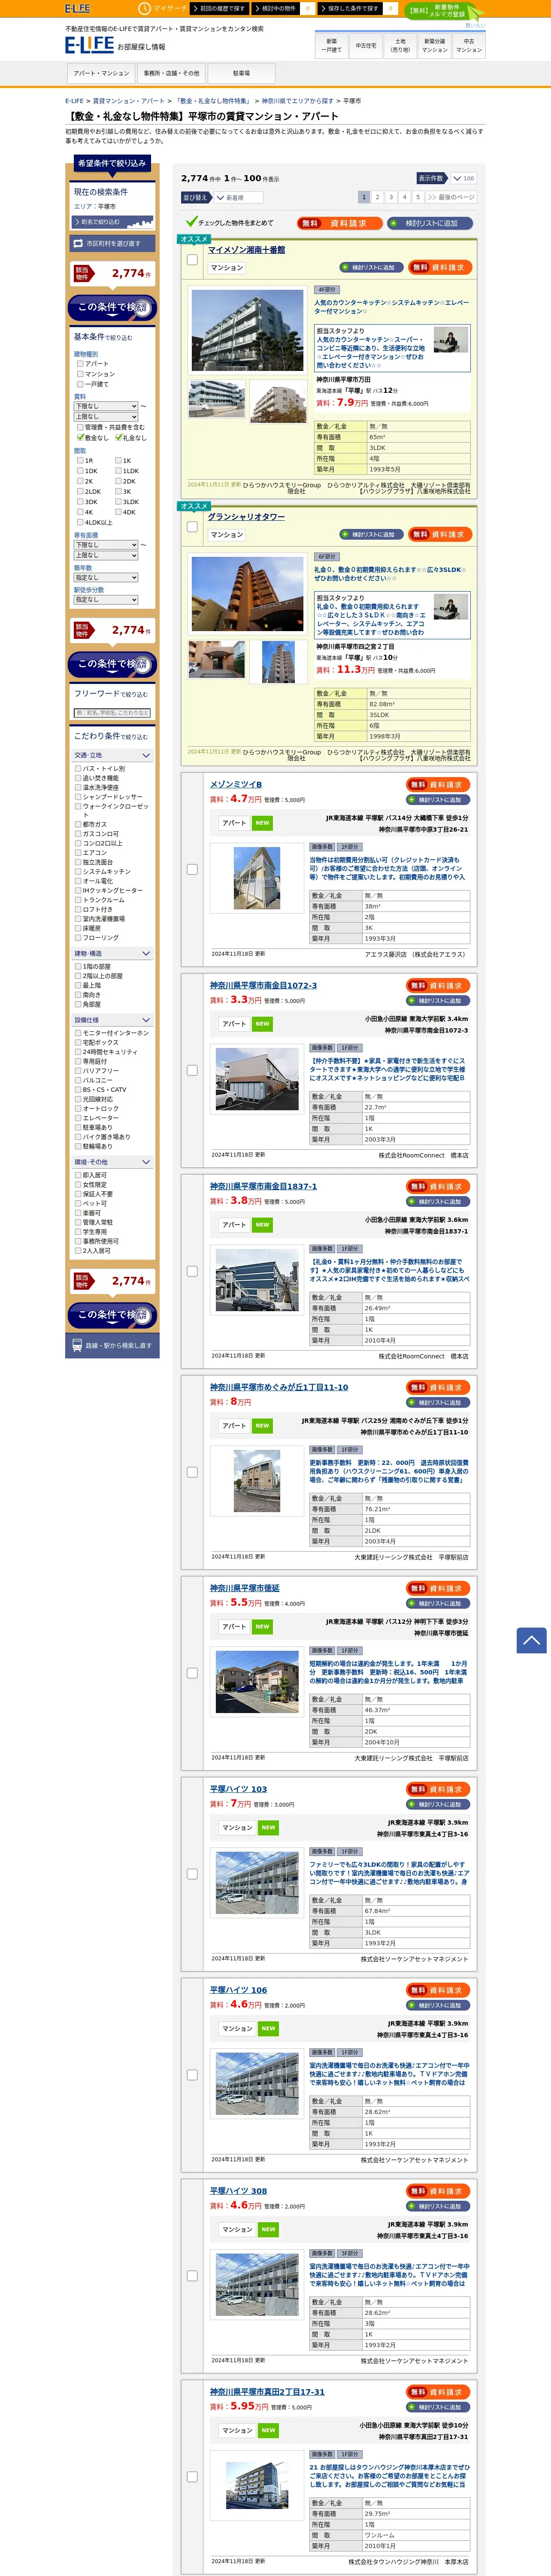Image resolution: width=551 pixels, height=2576 pixels.
Task: Click train icon for 路線・駅から検索し直す
Action: pyautogui.click(x=77, y=1345)
